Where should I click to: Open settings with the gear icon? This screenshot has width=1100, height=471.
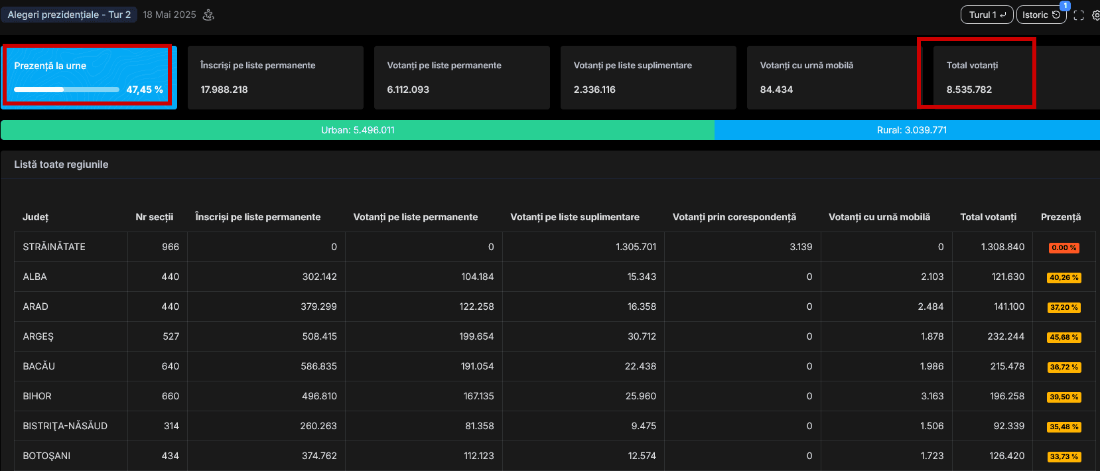[1095, 15]
